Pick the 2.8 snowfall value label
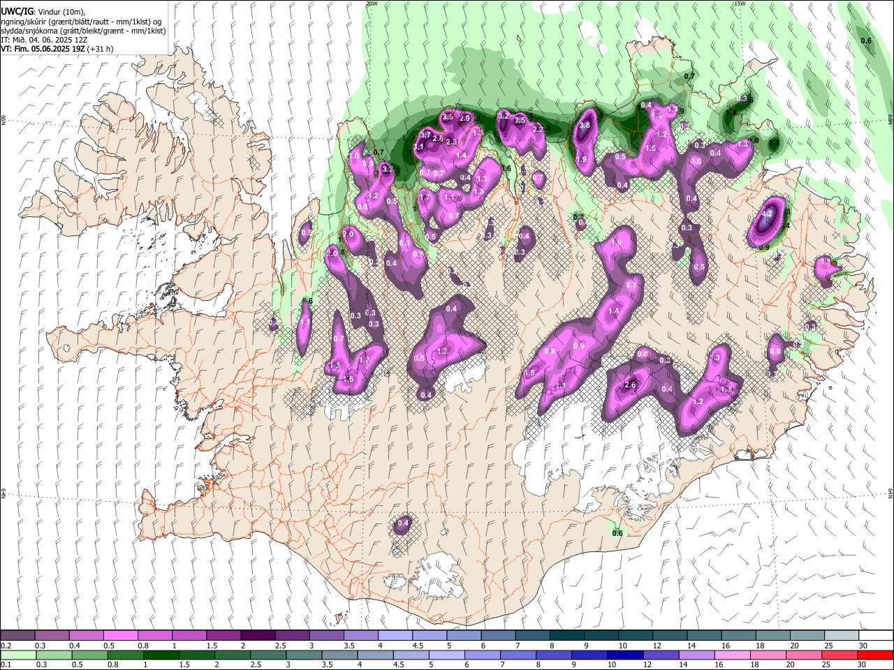 pos(438,139)
